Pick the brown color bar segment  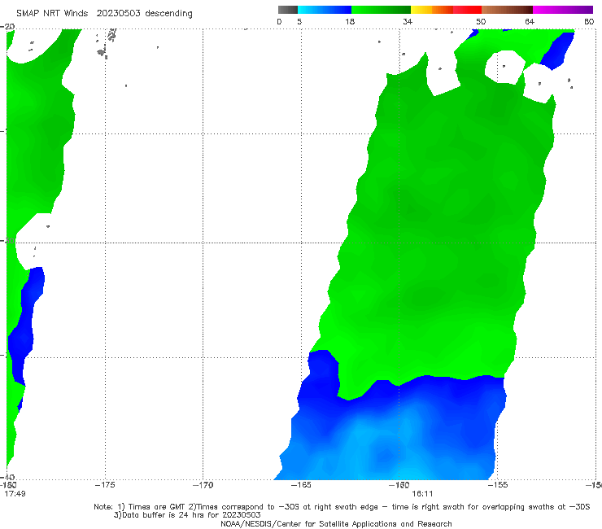click(x=507, y=10)
